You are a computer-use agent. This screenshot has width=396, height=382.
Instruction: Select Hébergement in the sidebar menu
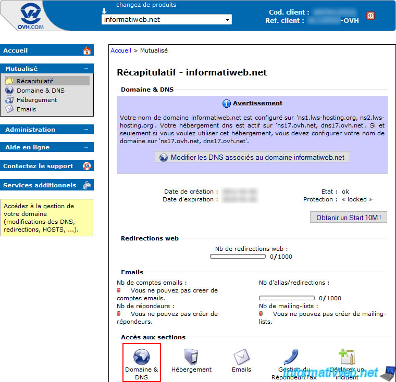tap(36, 100)
